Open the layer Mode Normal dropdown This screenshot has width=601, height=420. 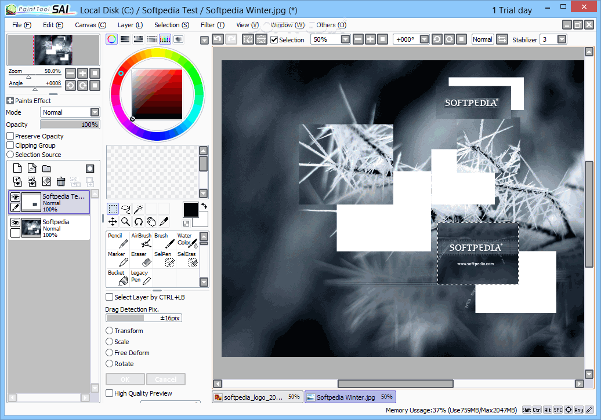coord(70,112)
